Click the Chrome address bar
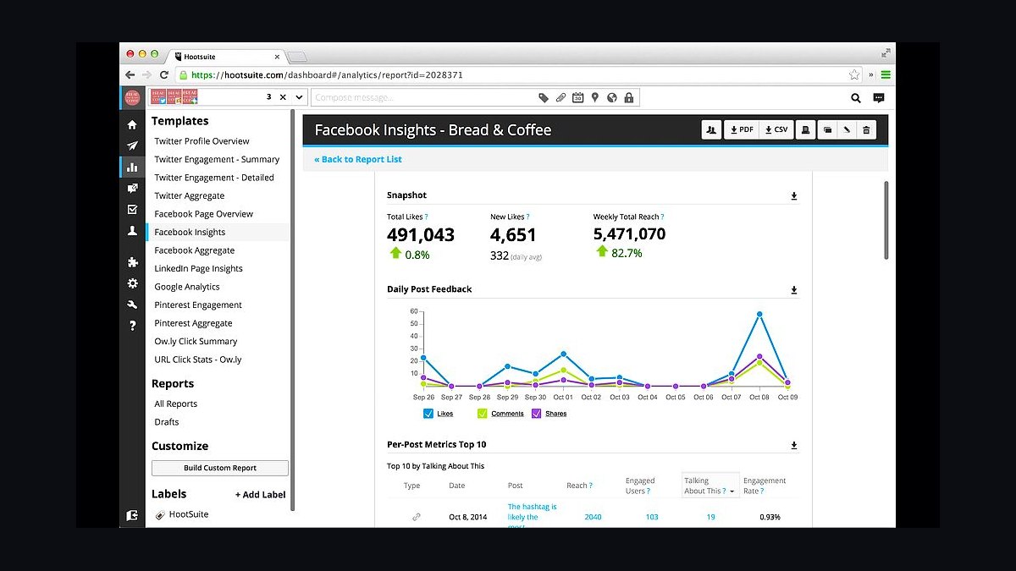The image size is (1016, 571). pos(516,74)
